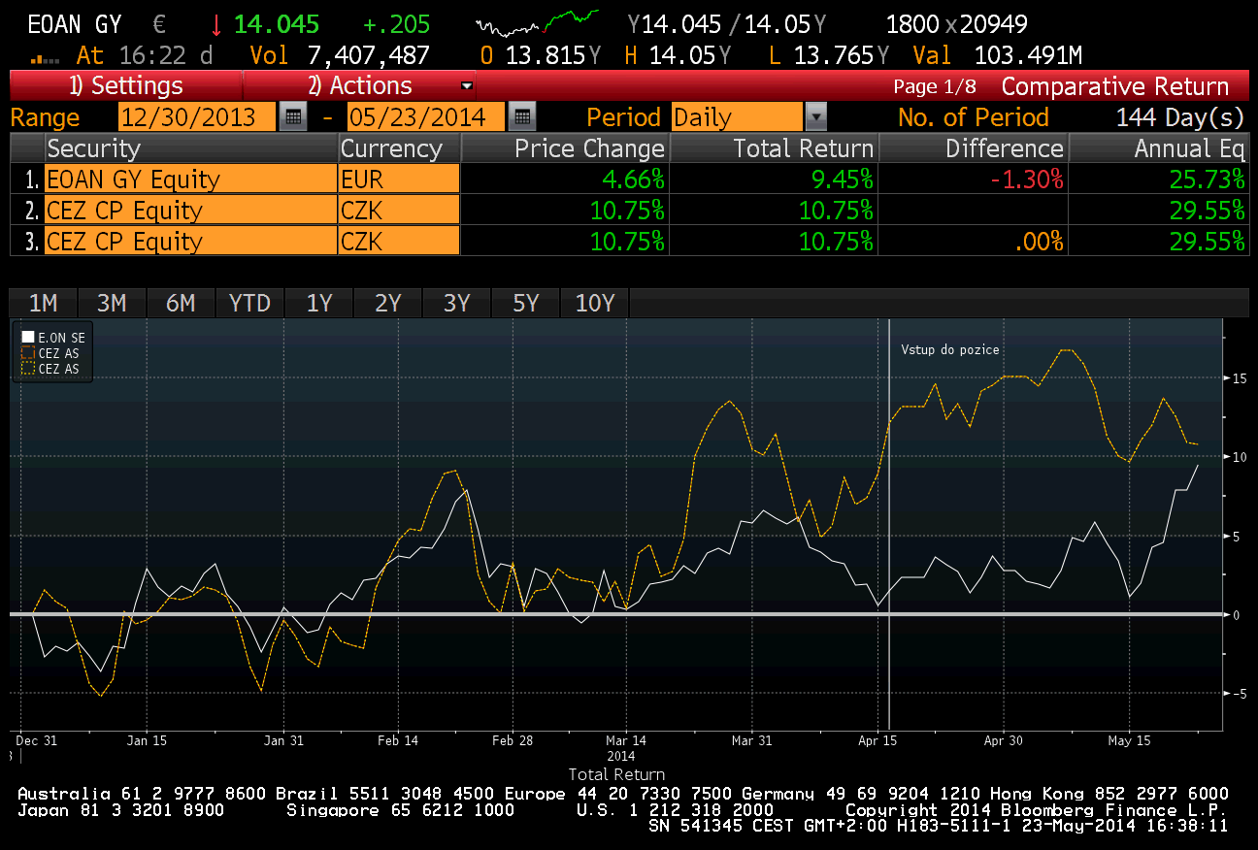Click the Total Return chart axis label

(x=615, y=774)
